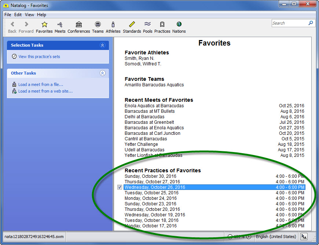Go to Teams via toolbar icon
This screenshot has height=245, width=319.
(98, 25)
